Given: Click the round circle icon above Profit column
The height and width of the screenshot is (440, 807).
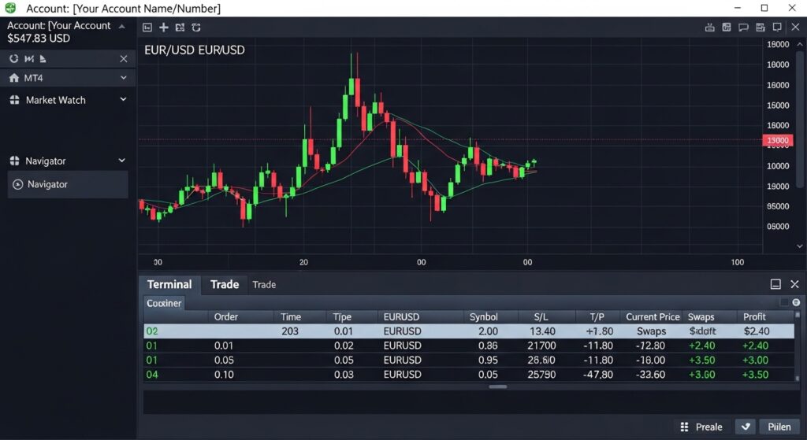Looking at the screenshot, I should point(796,302).
